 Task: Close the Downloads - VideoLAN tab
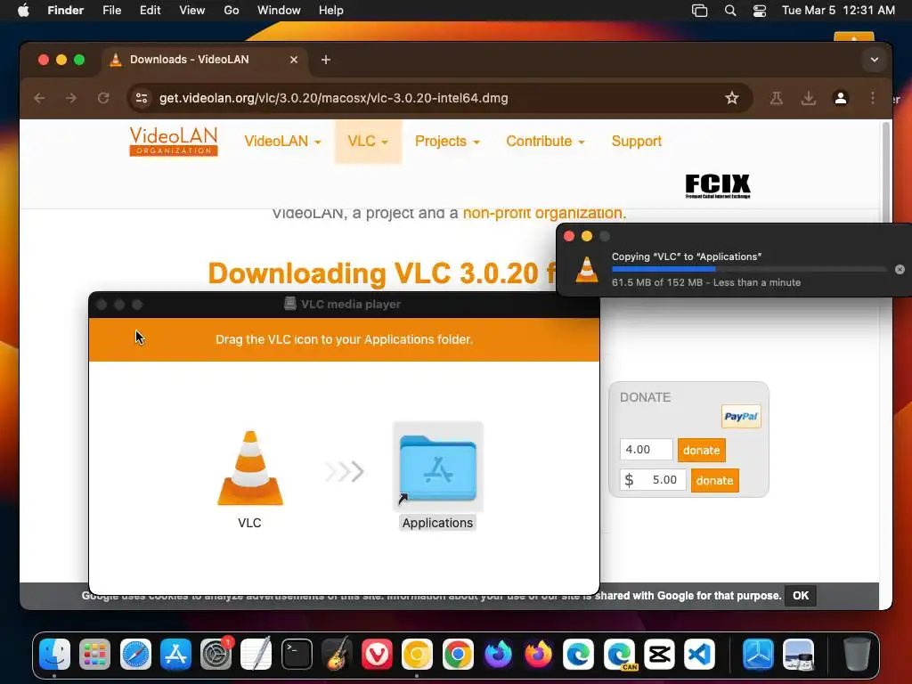click(294, 60)
